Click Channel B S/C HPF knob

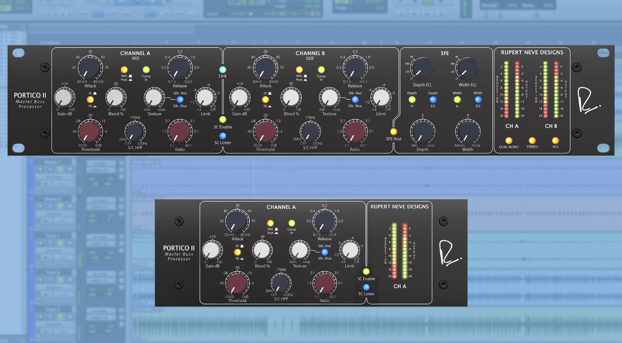click(x=310, y=132)
